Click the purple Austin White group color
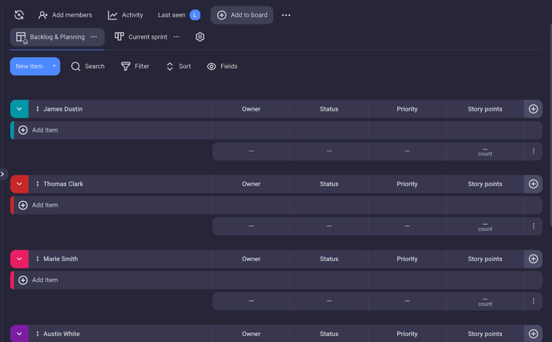552x342 pixels. [19, 334]
